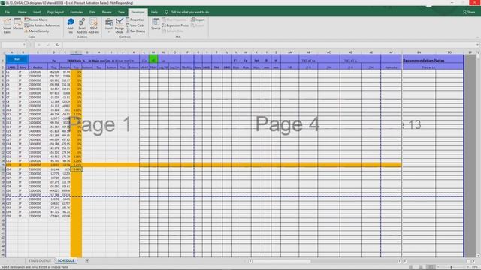
Task: Adjust the zoom slider handle
Action: 451,267
